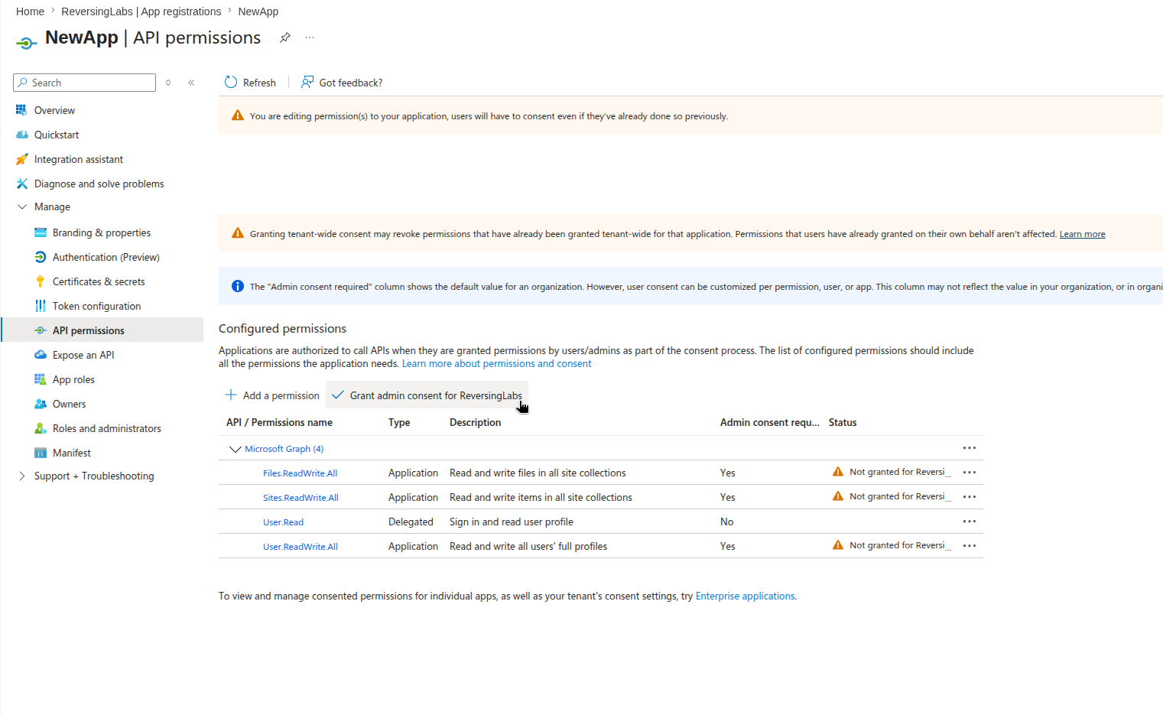1163x715 pixels.
Task: Click the info icon in the blue banner
Action: (x=238, y=286)
